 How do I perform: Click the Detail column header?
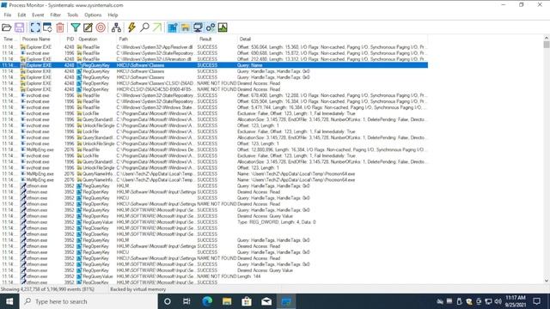(333, 39)
